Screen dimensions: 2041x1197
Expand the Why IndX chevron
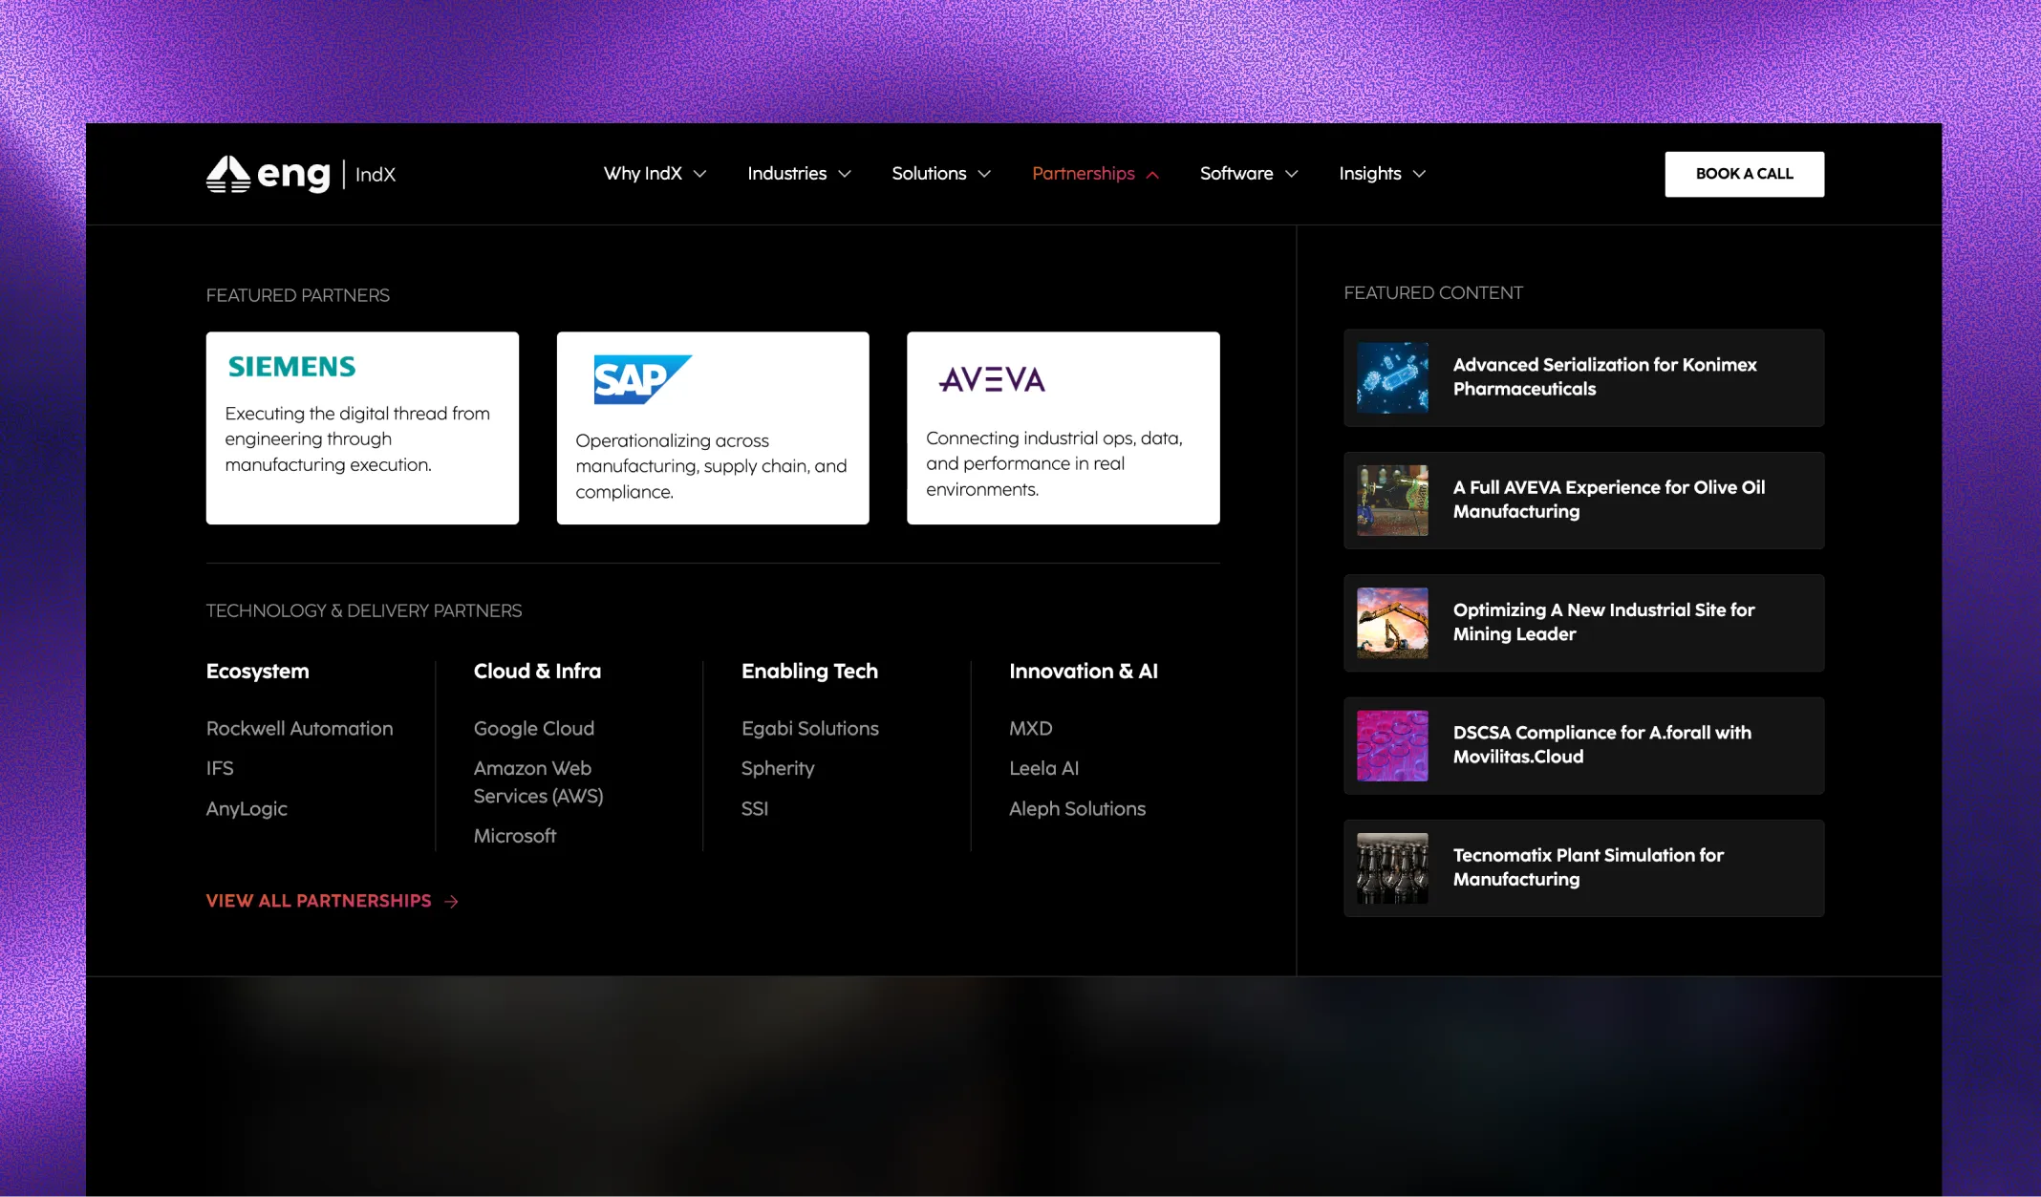tap(699, 174)
